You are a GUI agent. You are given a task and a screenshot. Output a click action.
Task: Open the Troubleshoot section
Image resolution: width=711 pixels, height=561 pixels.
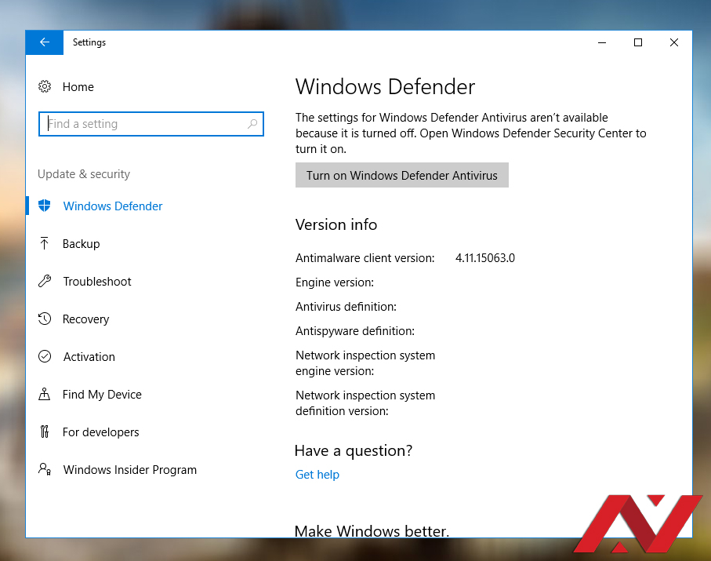tap(97, 282)
